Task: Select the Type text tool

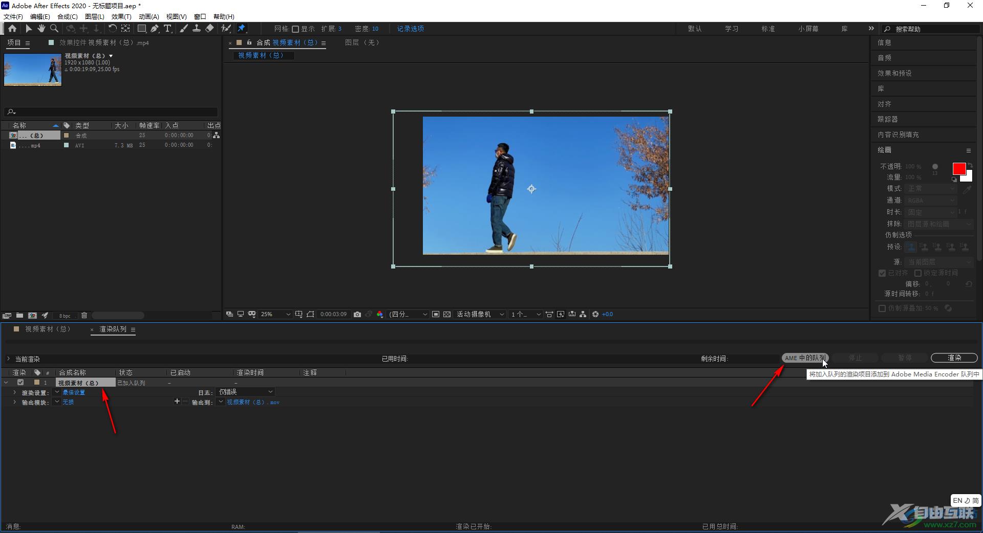Action: pos(167,29)
